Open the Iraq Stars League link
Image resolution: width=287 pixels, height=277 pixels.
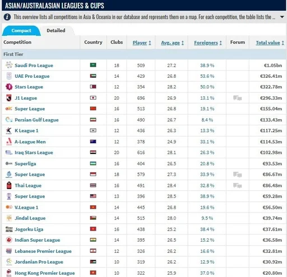pos(34,153)
